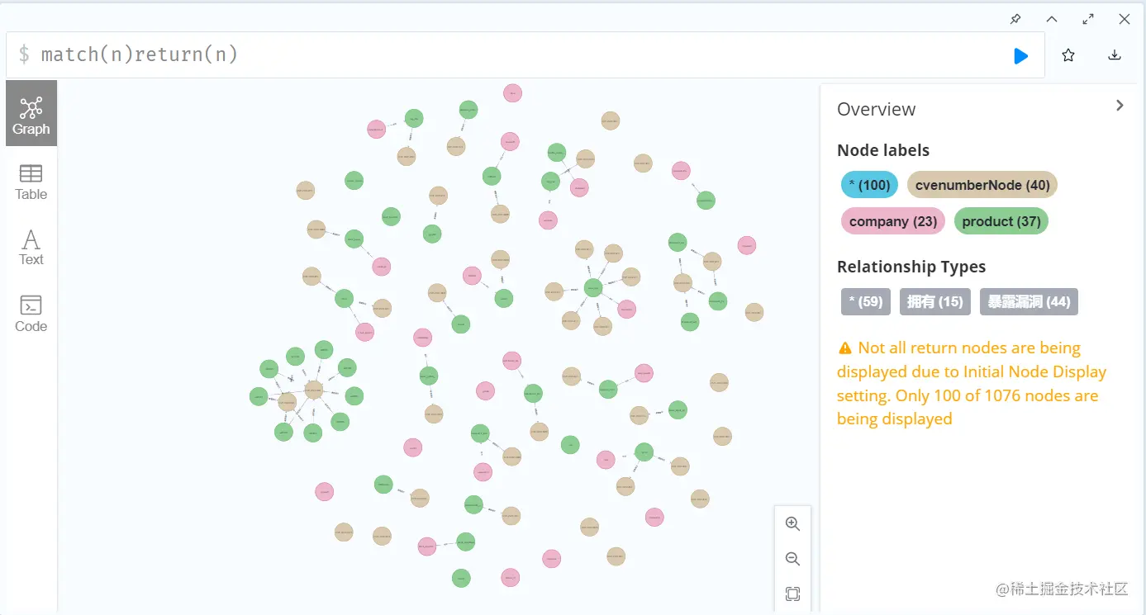Download query results with export icon
Screen dimensions: 1146x615
1115,55
